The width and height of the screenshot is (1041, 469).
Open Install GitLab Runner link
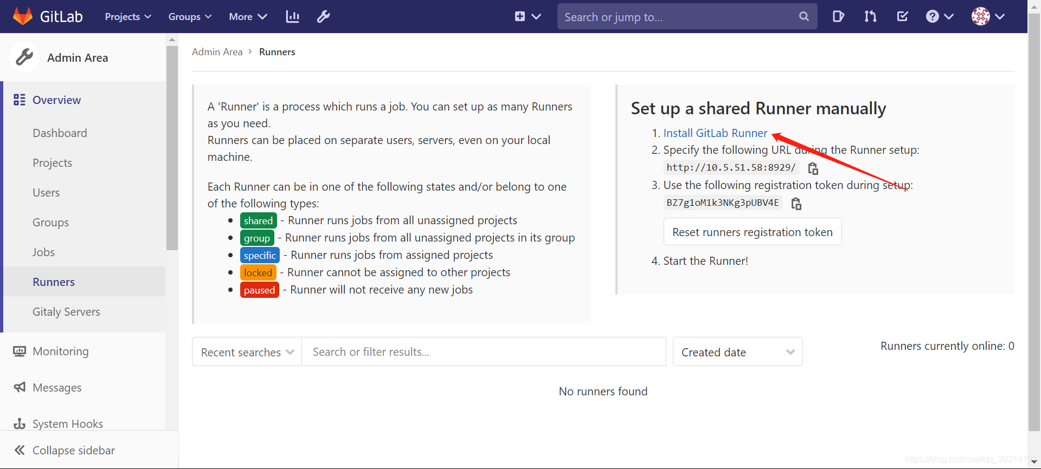coord(715,133)
